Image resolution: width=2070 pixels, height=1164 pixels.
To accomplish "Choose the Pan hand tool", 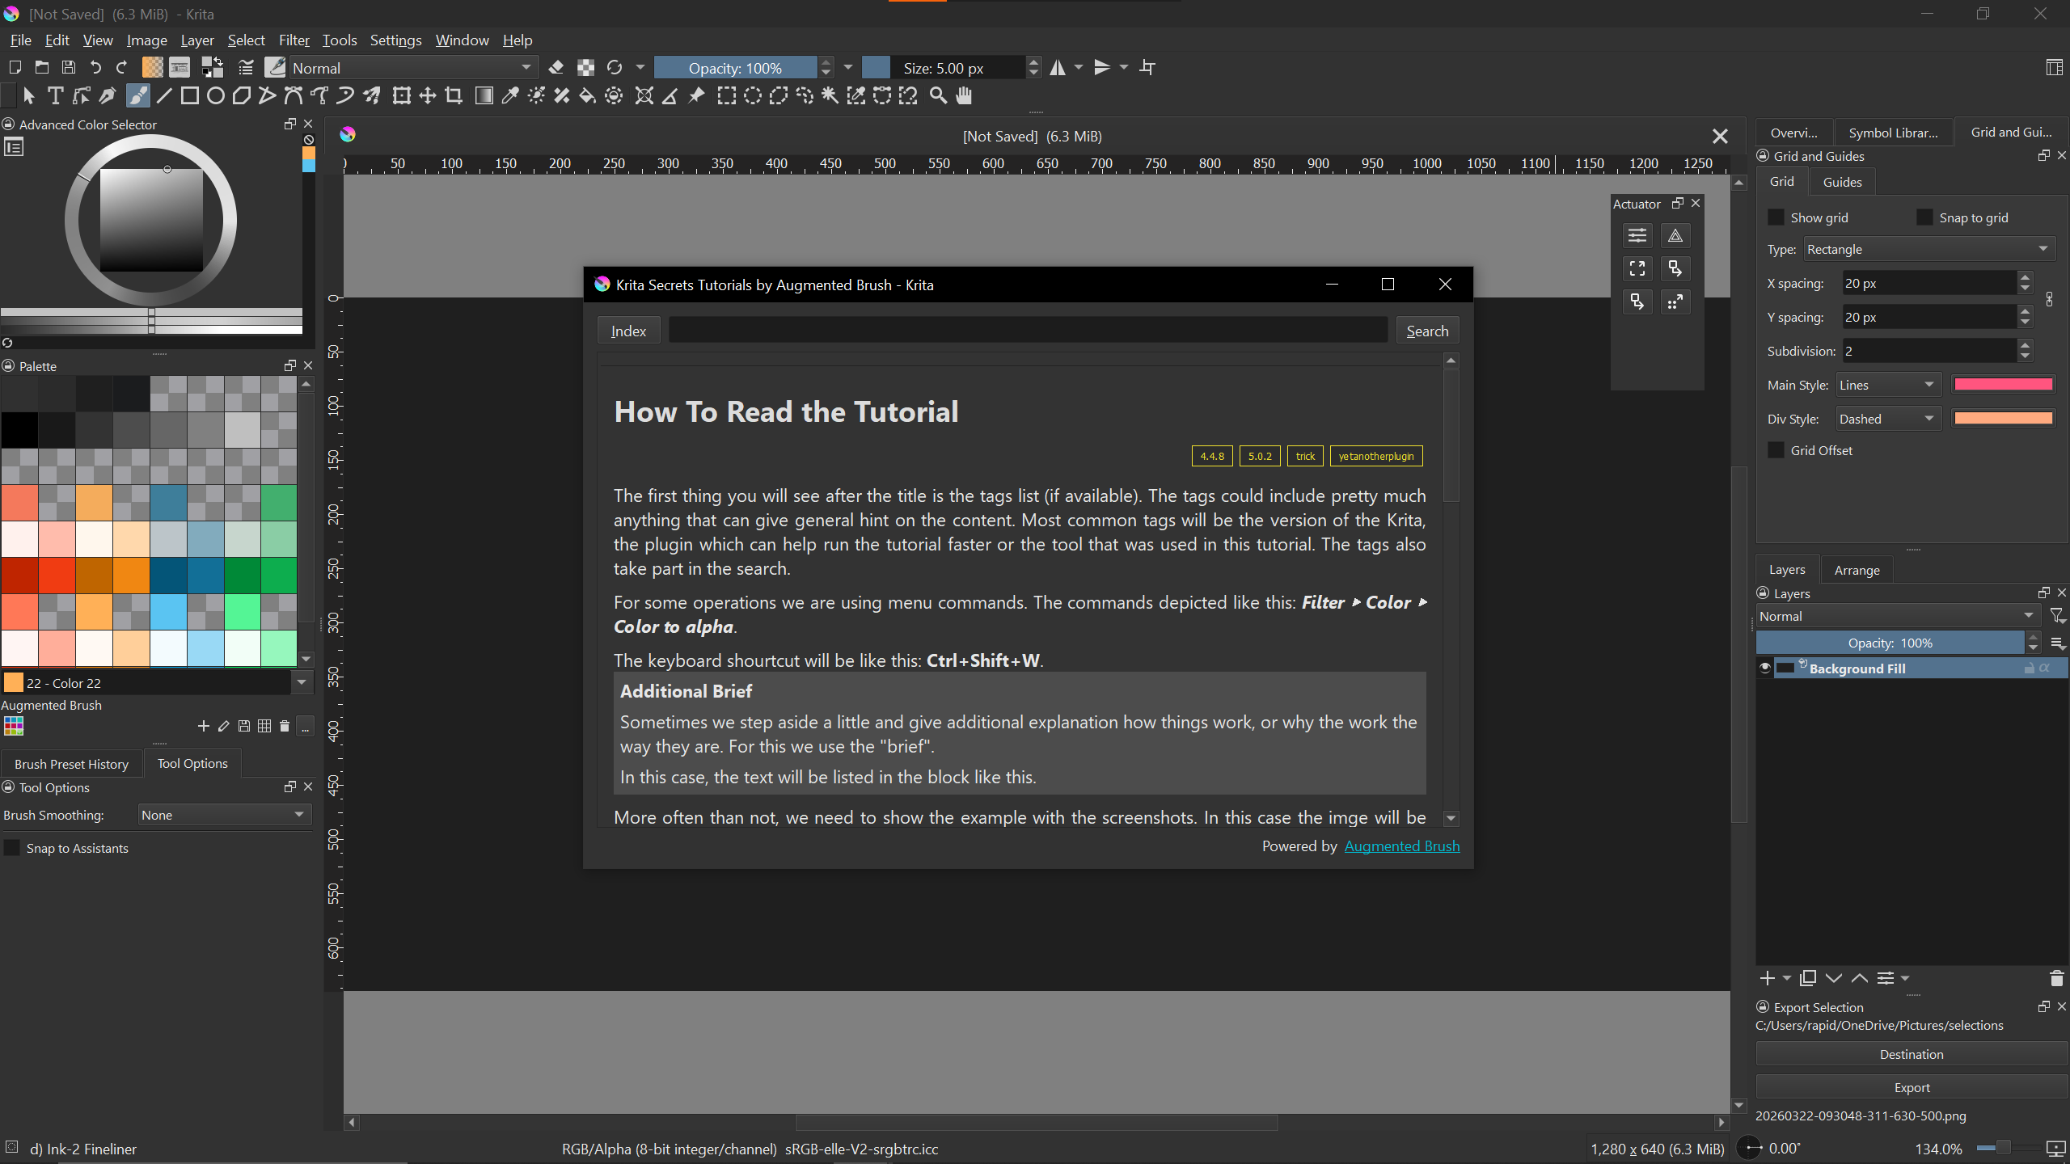I will (x=964, y=96).
